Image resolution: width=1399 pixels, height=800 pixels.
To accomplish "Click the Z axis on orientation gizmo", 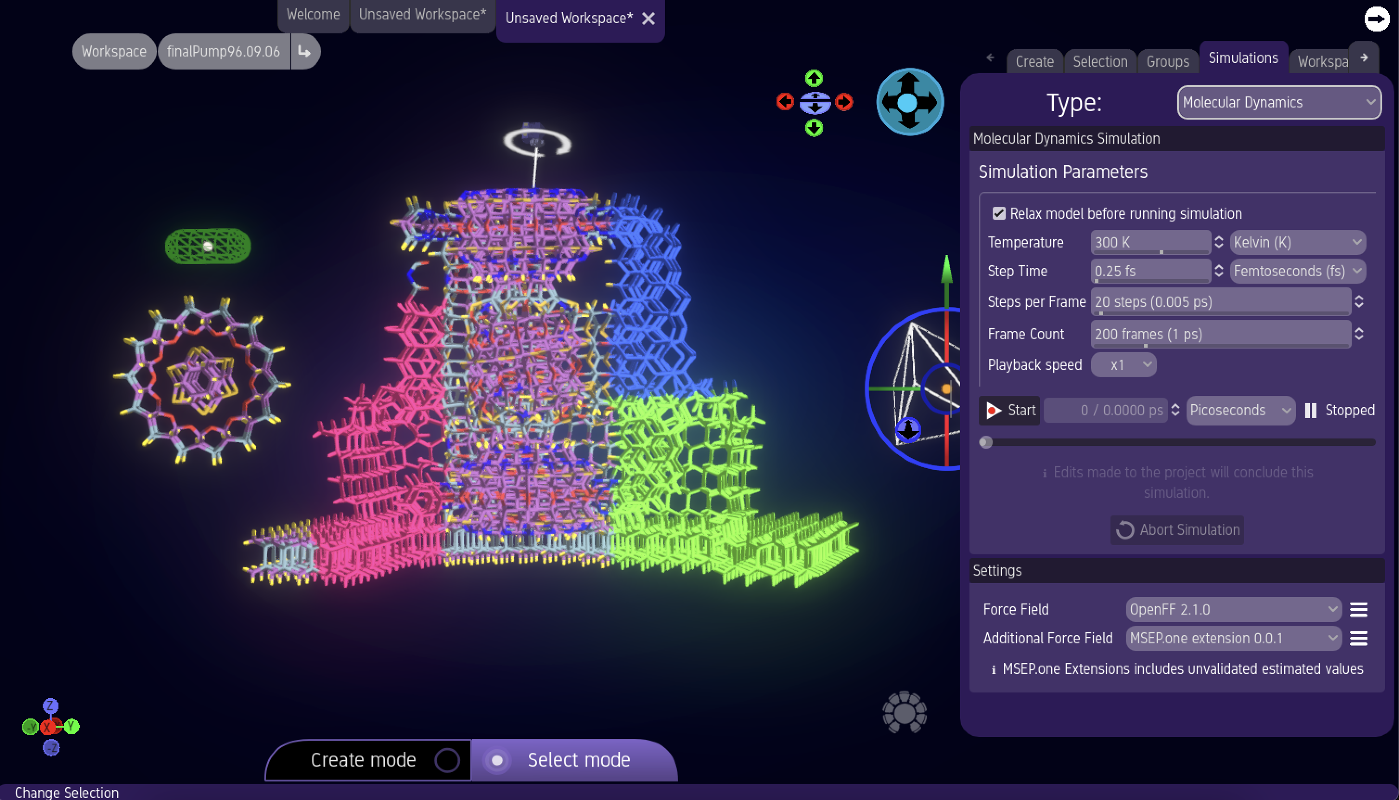I will click(51, 705).
